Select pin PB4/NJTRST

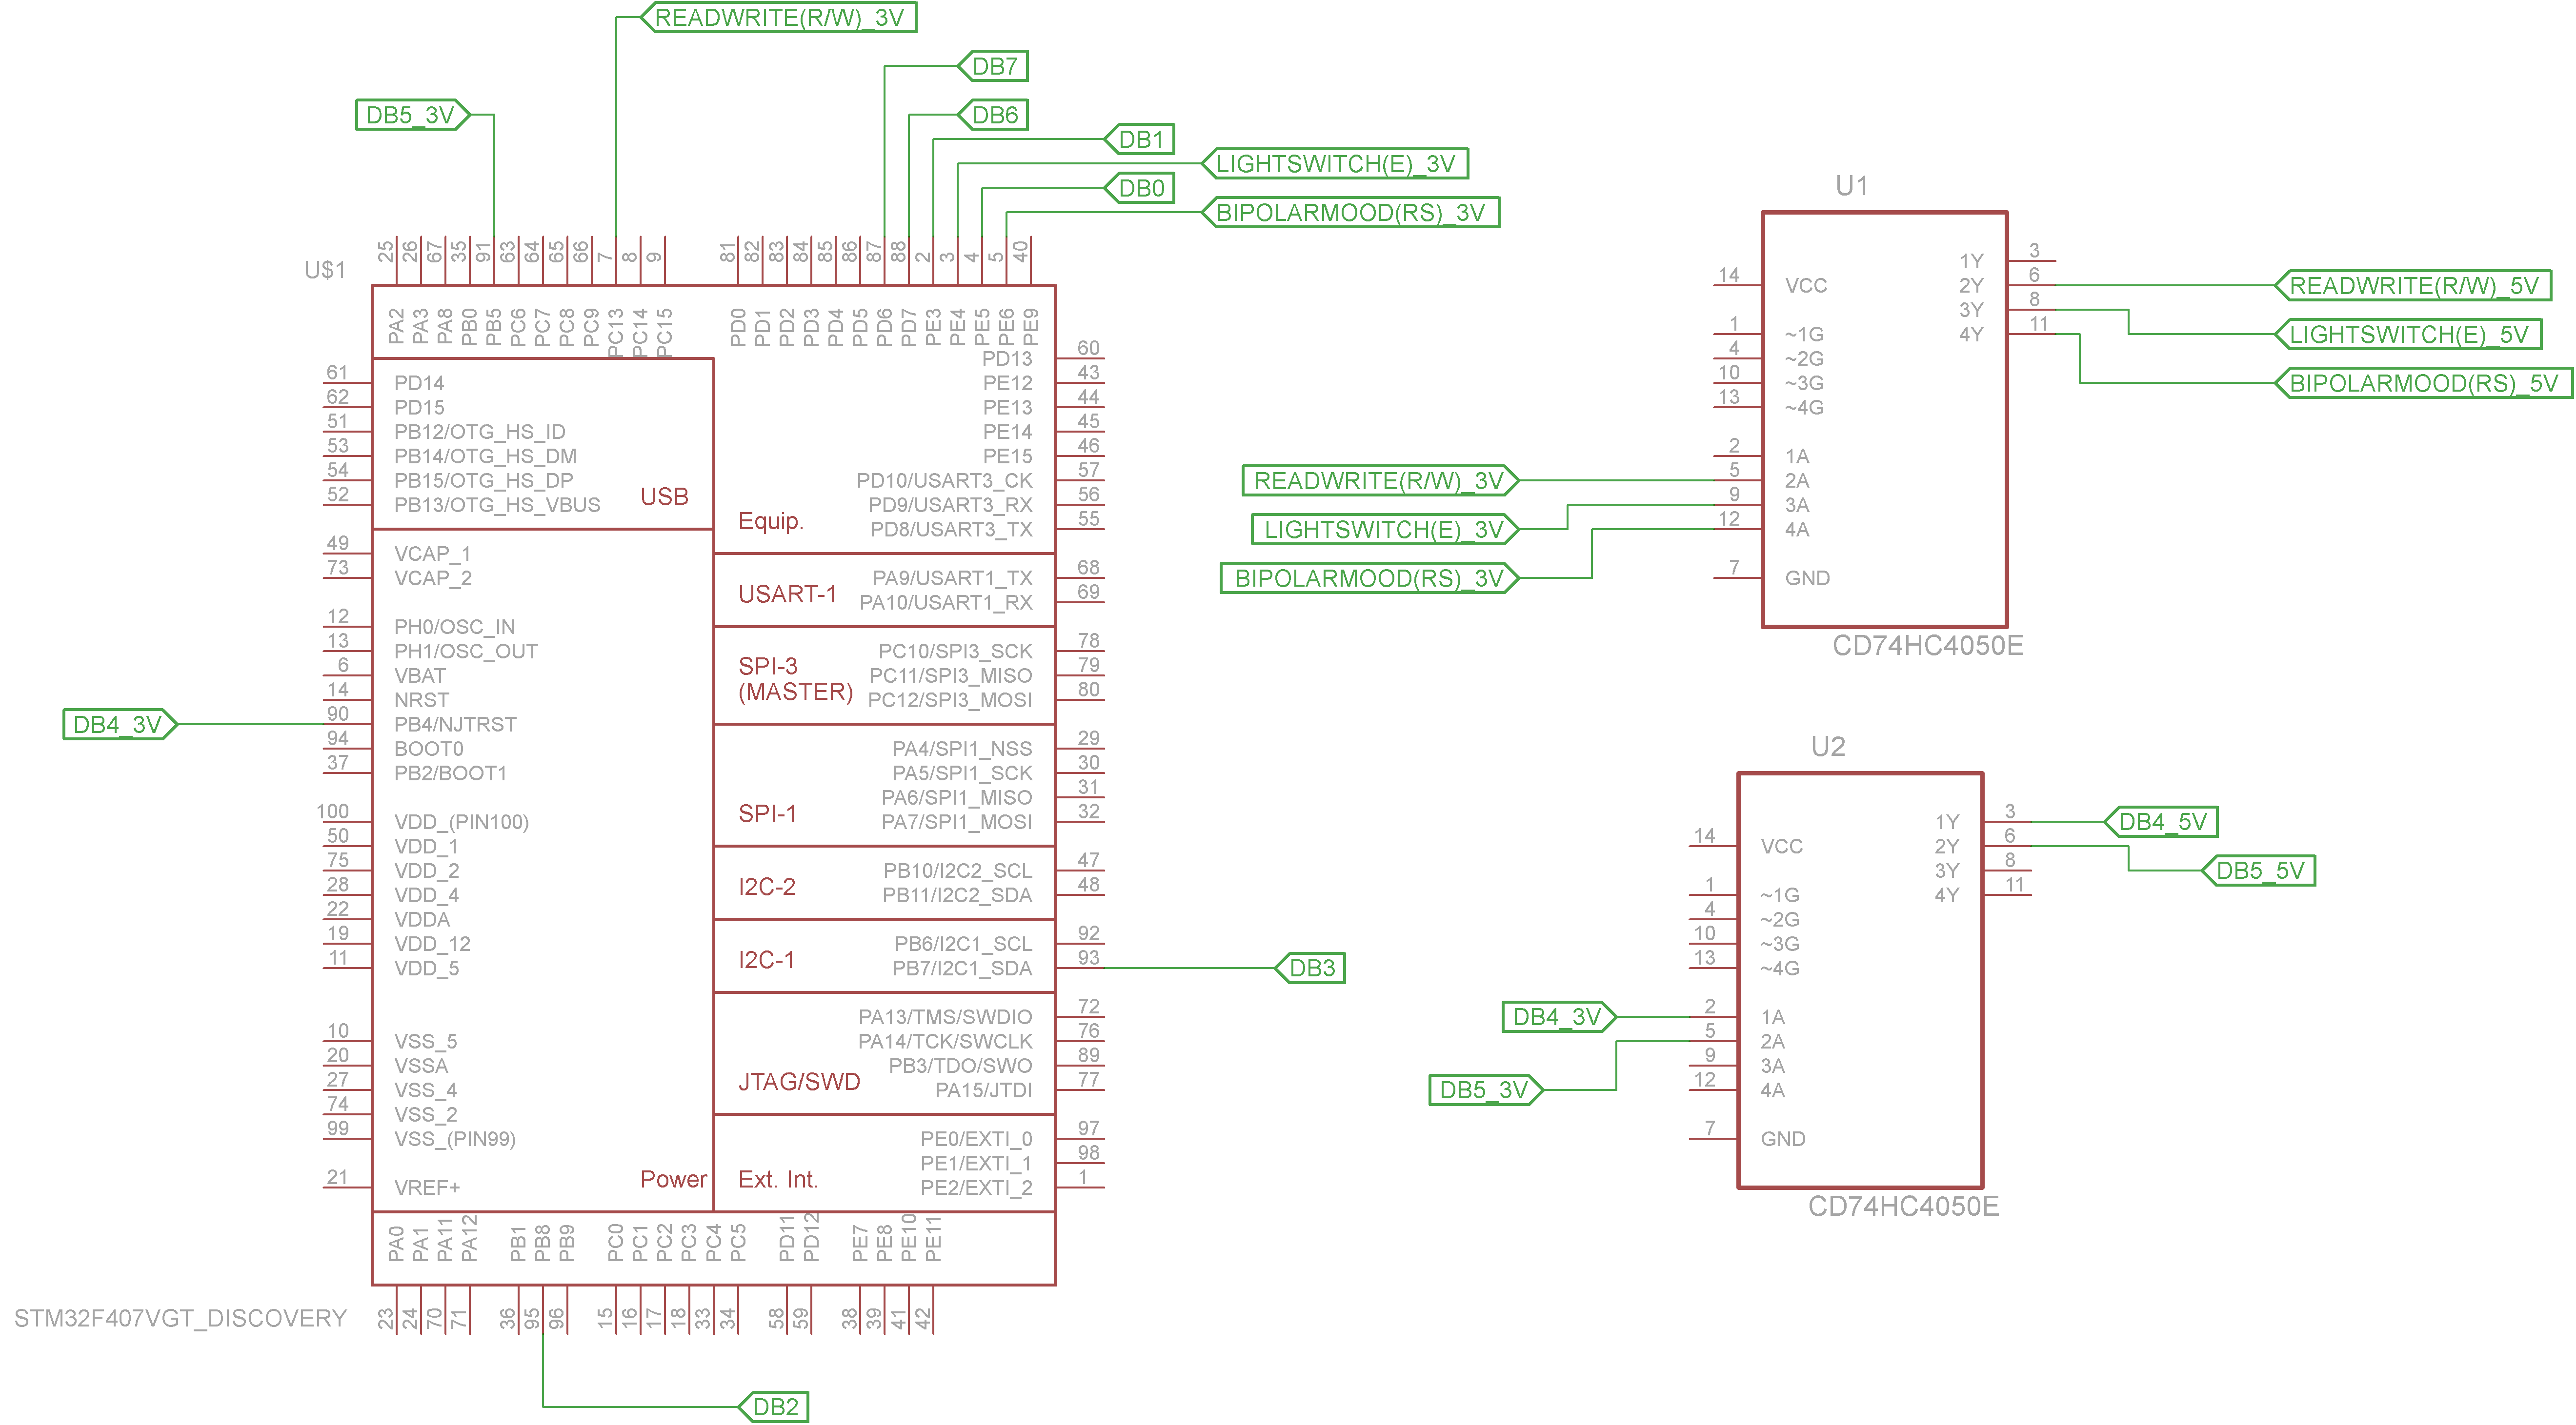[455, 725]
